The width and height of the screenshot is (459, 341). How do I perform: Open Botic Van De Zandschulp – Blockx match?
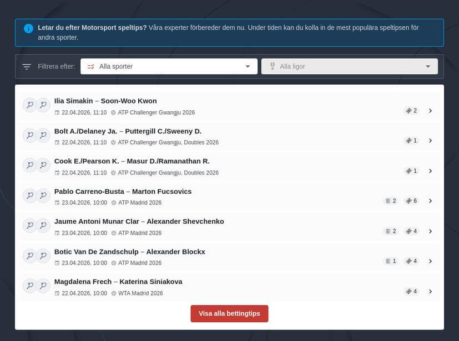pyautogui.click(x=129, y=251)
